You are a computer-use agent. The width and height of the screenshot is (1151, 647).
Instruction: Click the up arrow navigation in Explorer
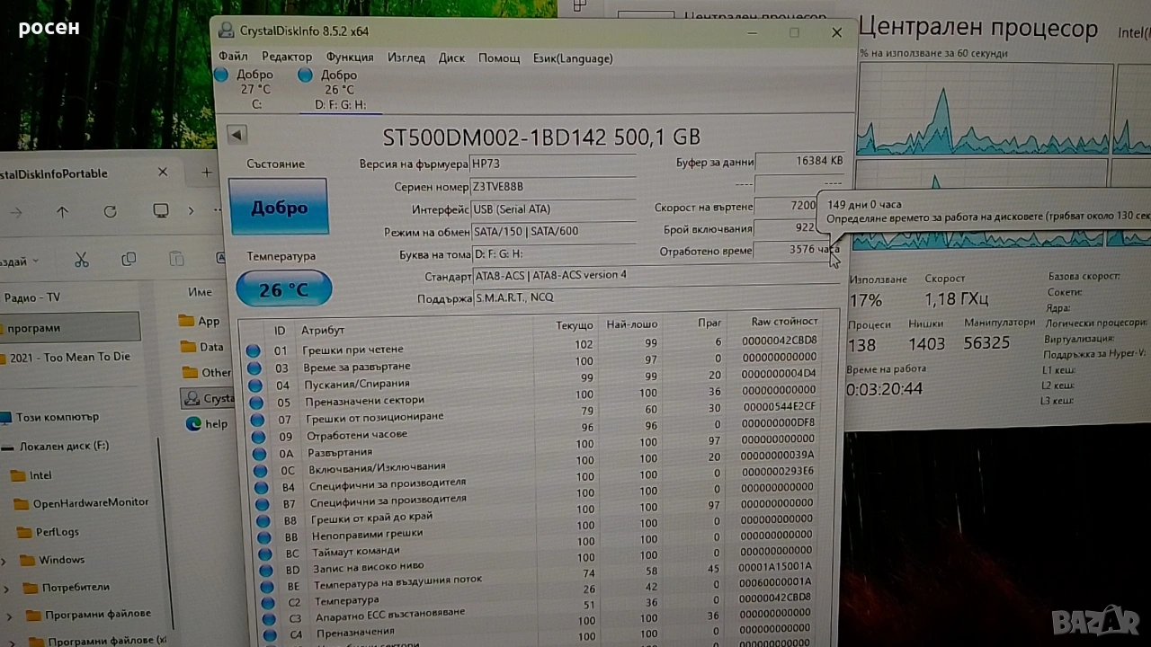62,211
